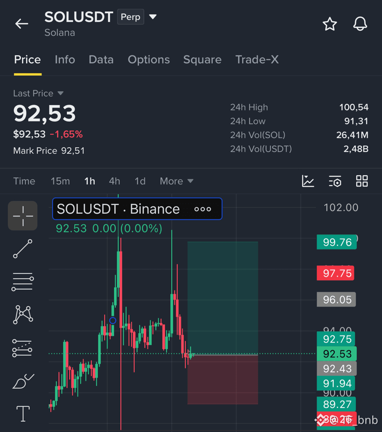The image size is (382, 432).
Task: Click the 92.75 green price label
Action: point(336,339)
